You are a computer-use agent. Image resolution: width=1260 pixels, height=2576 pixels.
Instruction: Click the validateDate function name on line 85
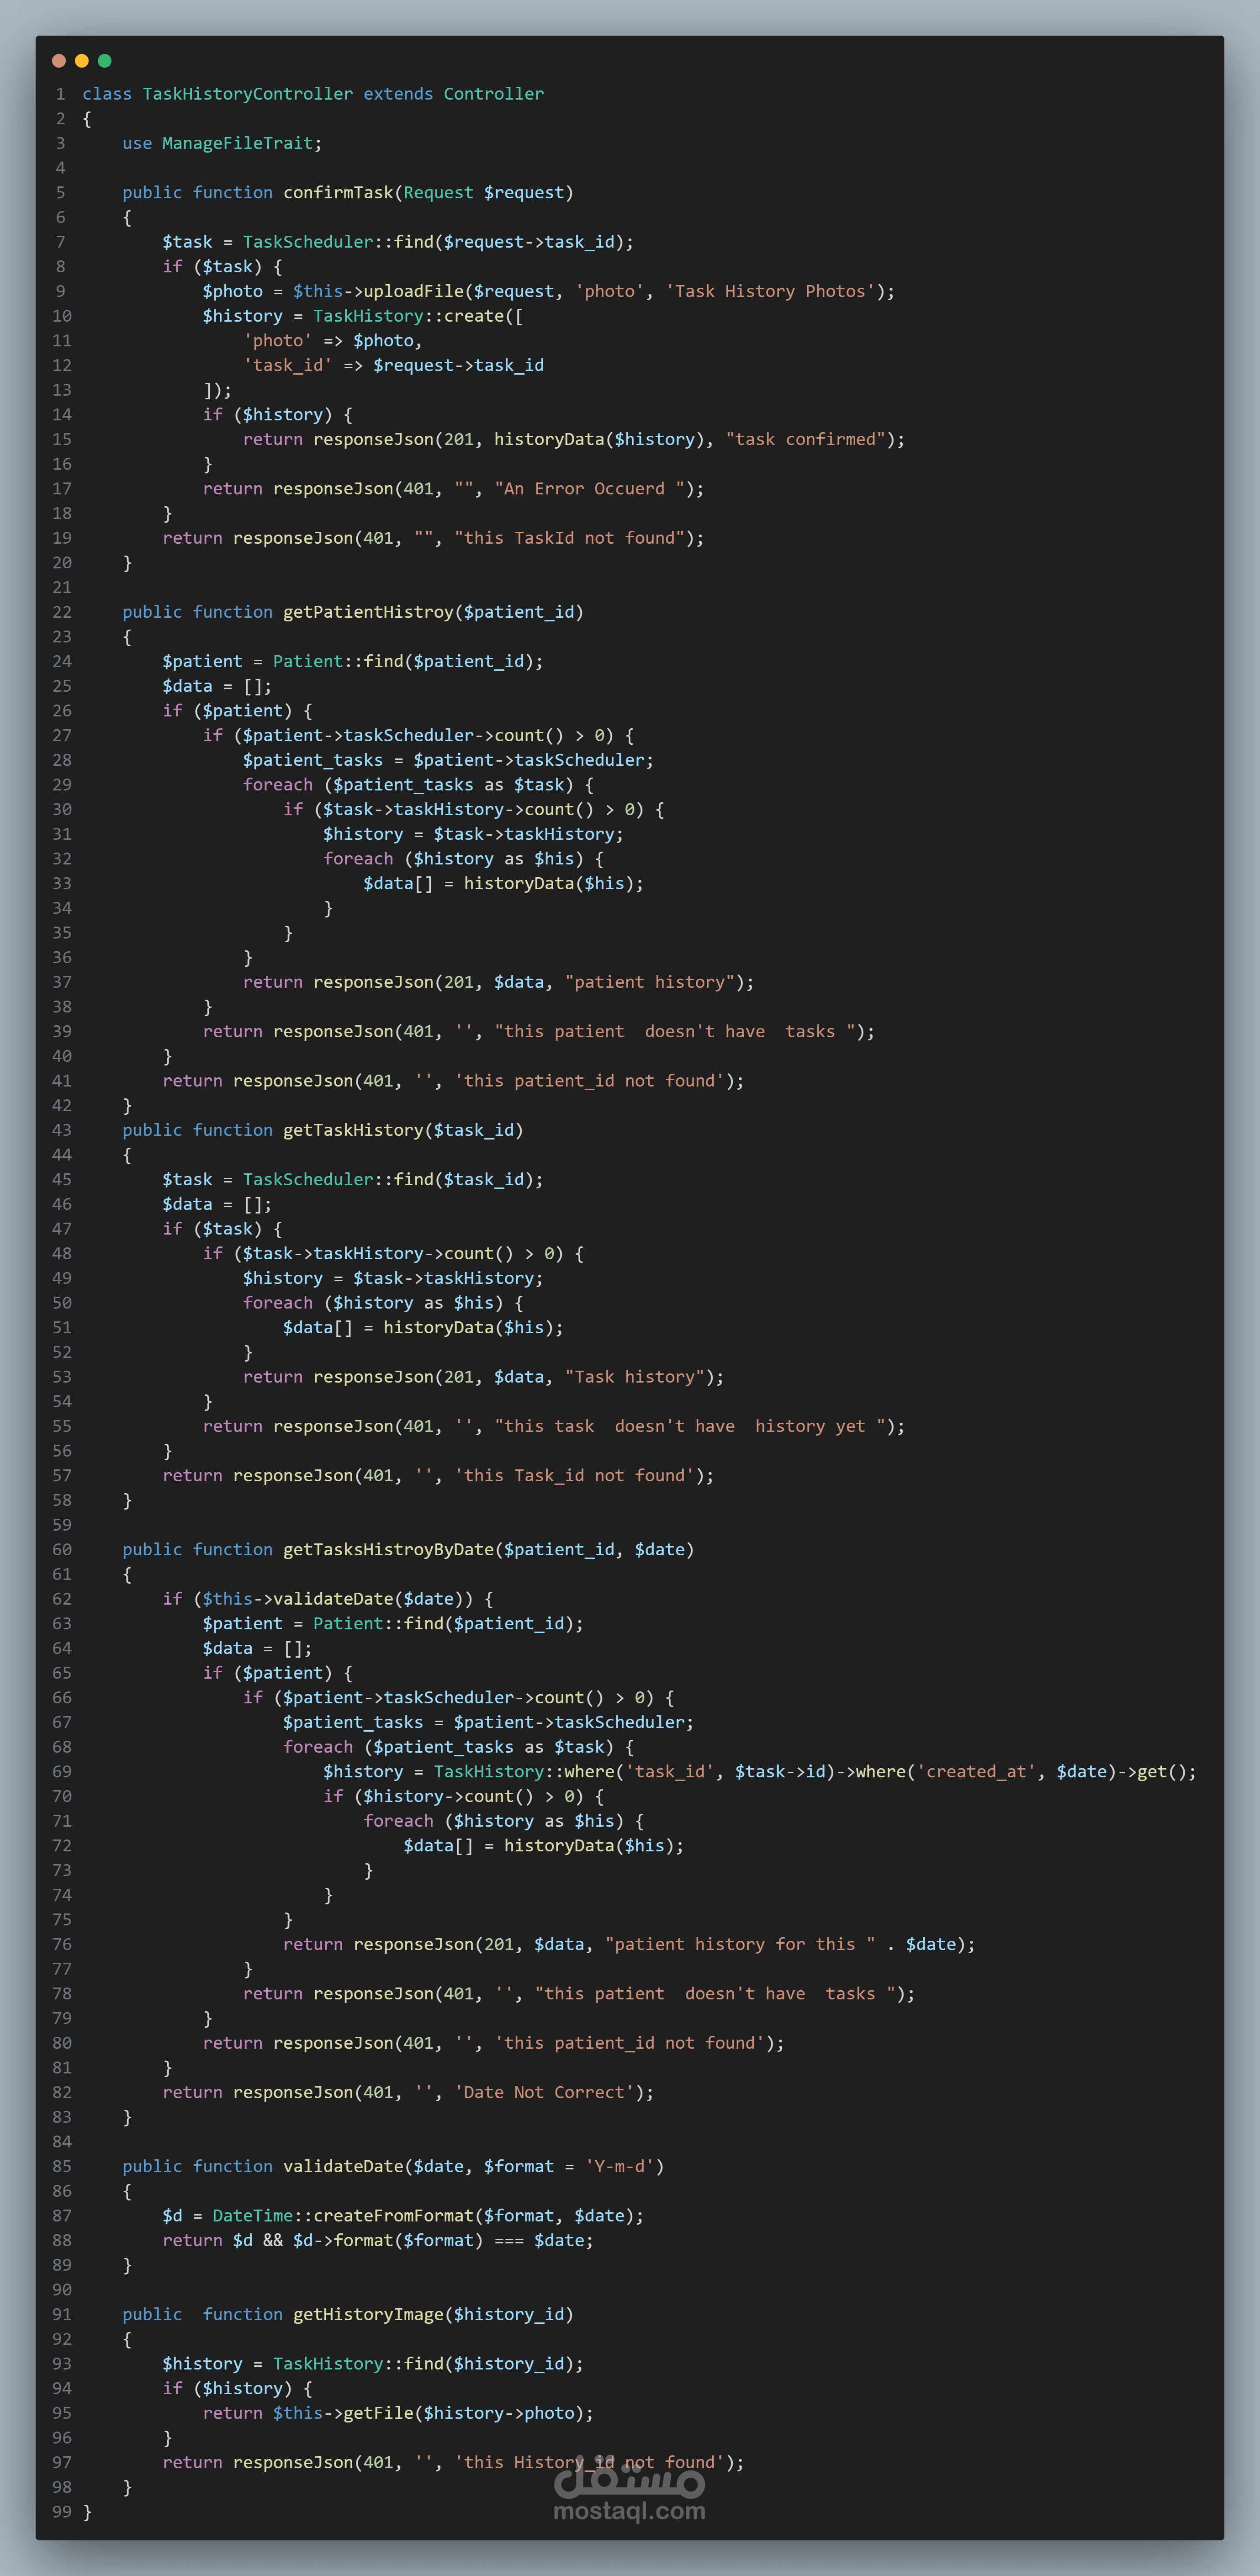click(x=344, y=2166)
